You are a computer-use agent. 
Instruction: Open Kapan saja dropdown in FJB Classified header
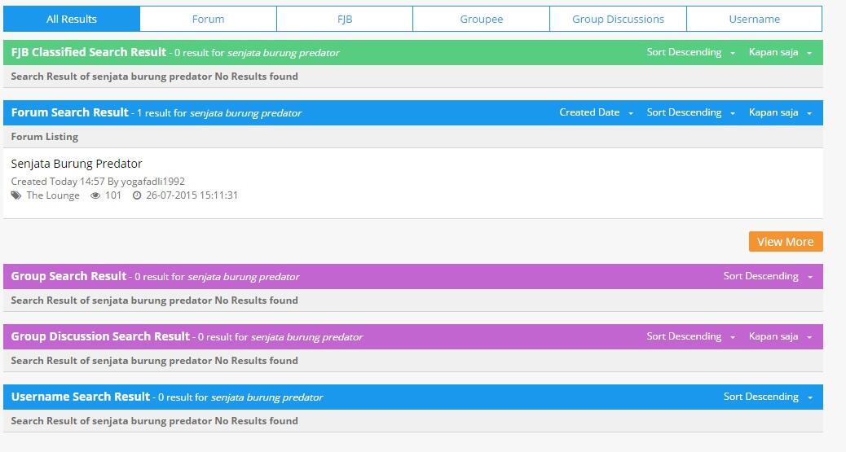tap(780, 52)
